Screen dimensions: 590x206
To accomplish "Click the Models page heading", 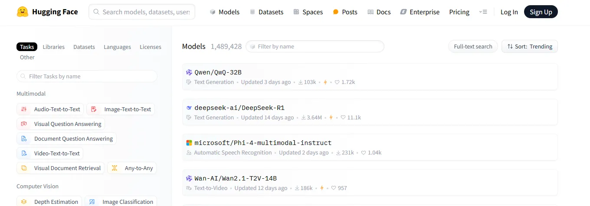I will 194,46.
